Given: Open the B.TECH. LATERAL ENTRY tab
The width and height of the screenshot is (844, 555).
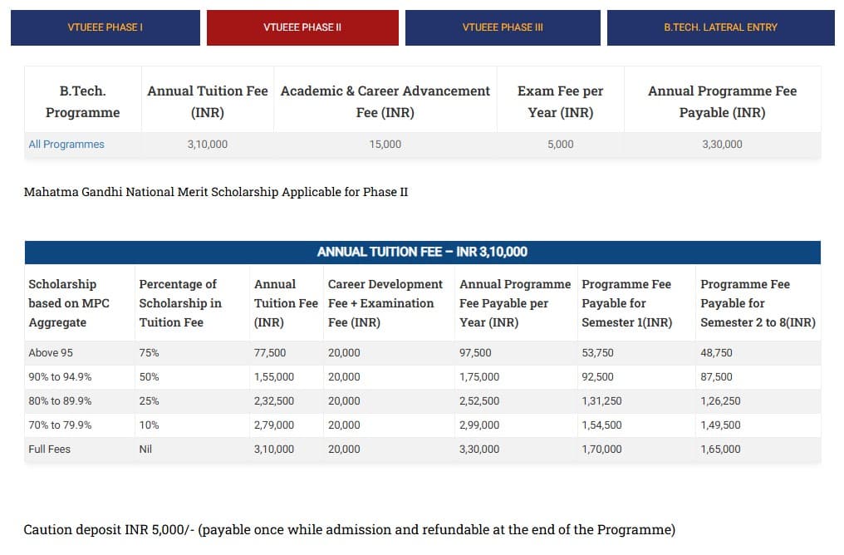Looking at the screenshot, I should (x=720, y=27).
